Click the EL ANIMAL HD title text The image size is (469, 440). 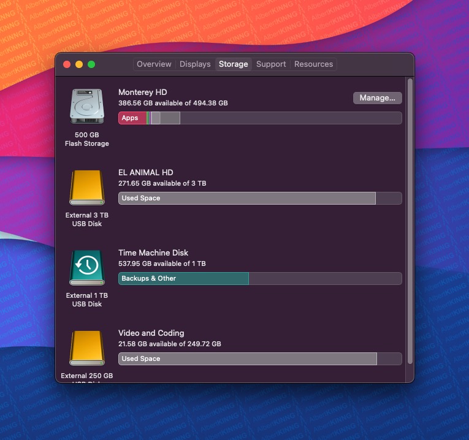pos(146,172)
